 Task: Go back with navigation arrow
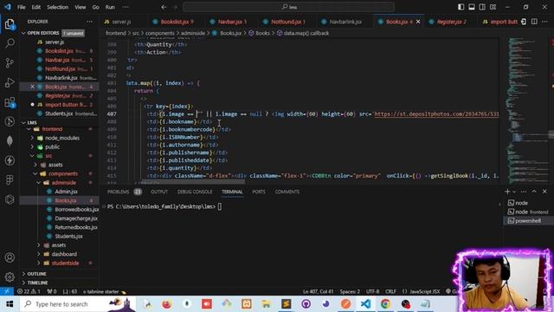tap(164, 7)
